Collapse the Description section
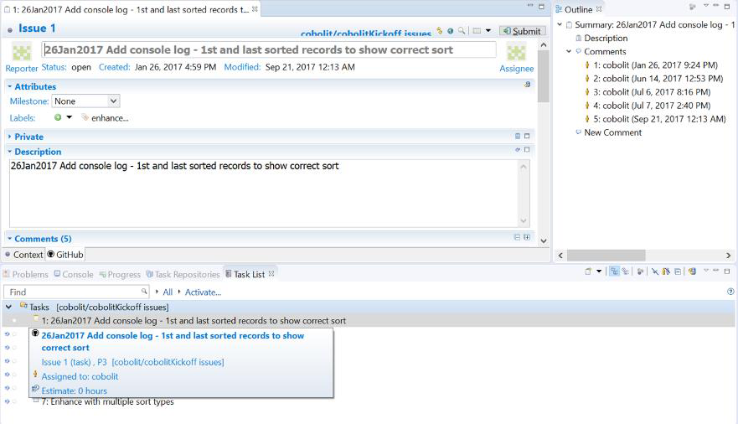Viewport: 738px width, 424px height. (x=9, y=152)
